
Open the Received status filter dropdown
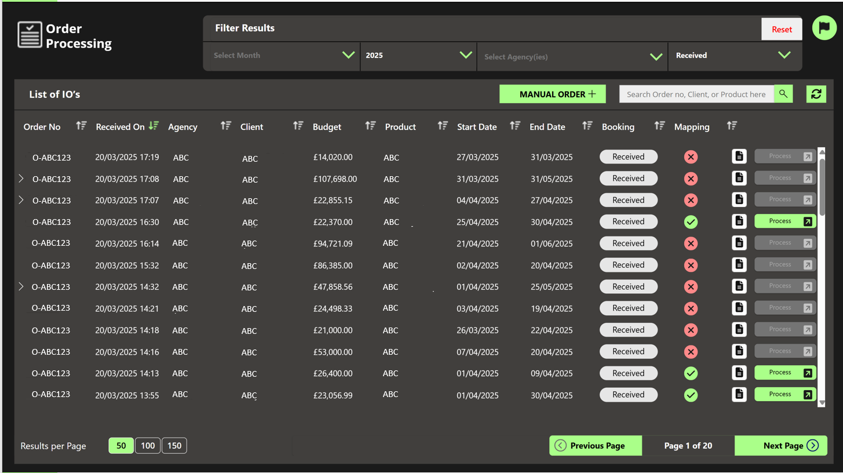point(734,56)
